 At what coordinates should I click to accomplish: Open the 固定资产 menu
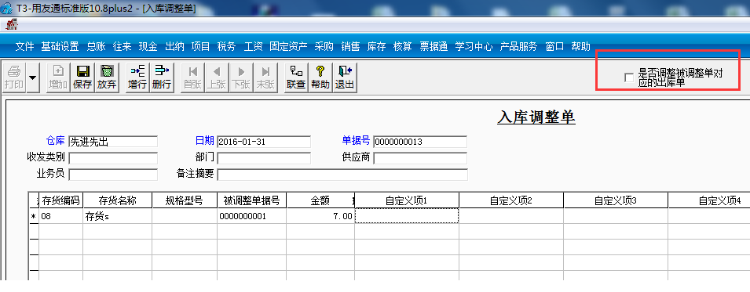(x=288, y=47)
